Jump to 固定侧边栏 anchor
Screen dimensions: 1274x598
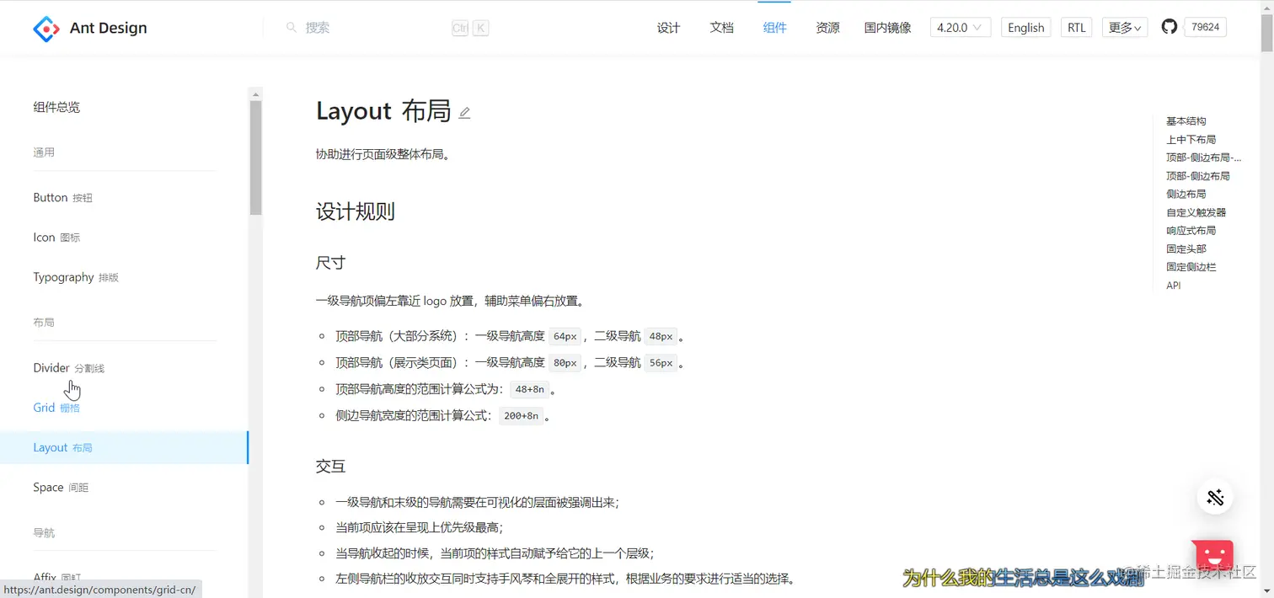coord(1191,267)
